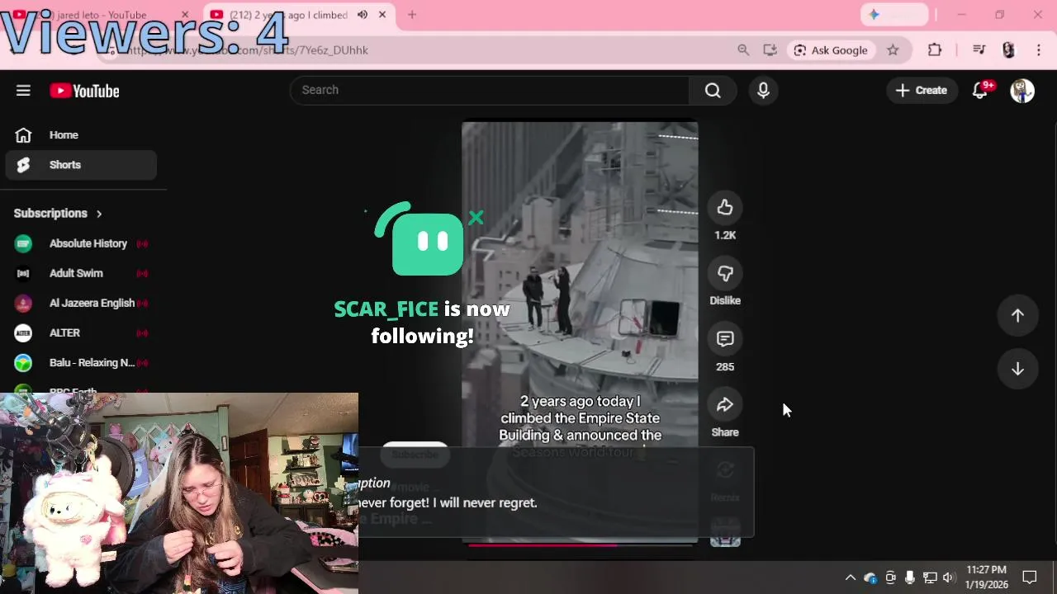Dislike the Short with thumbs down
Screen dimensions: 1057x594
coord(725,274)
